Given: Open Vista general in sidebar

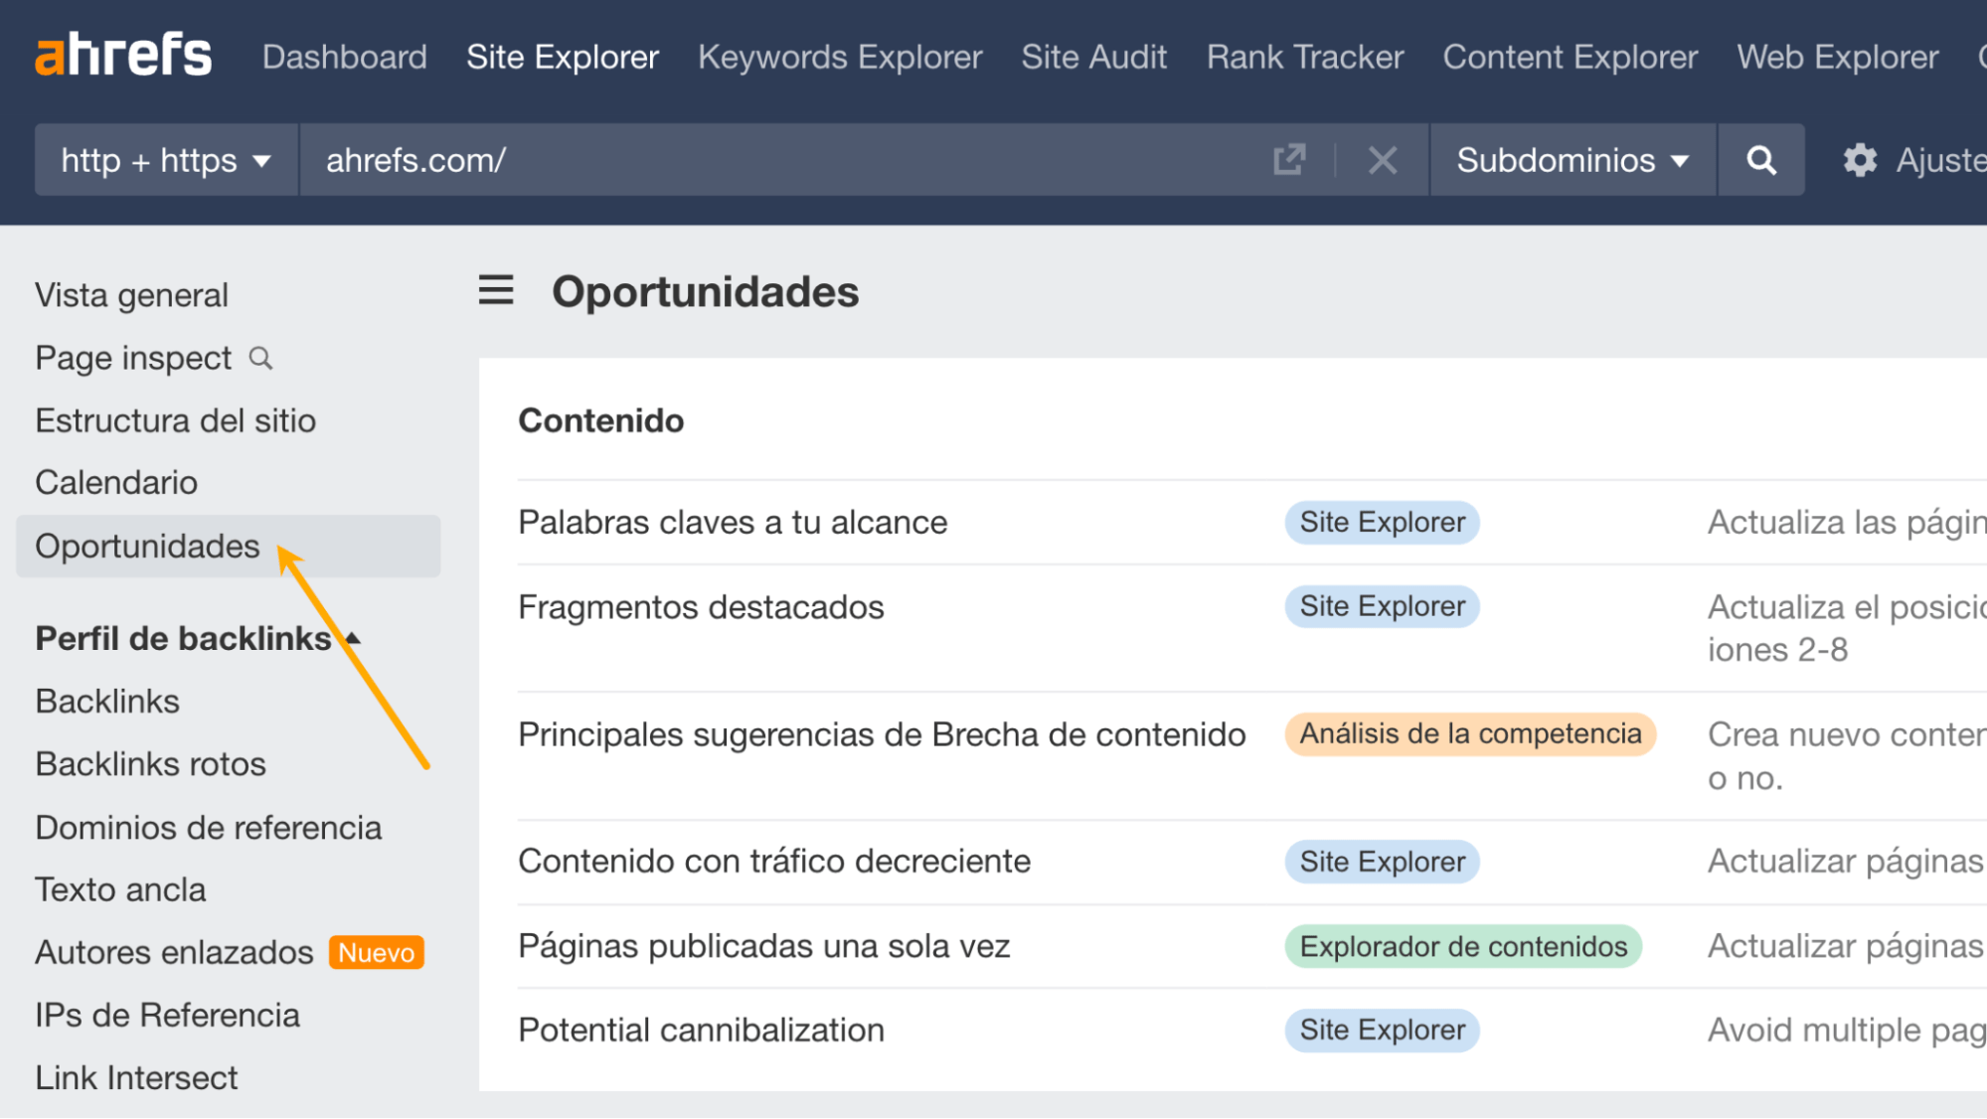Looking at the screenshot, I should point(131,295).
